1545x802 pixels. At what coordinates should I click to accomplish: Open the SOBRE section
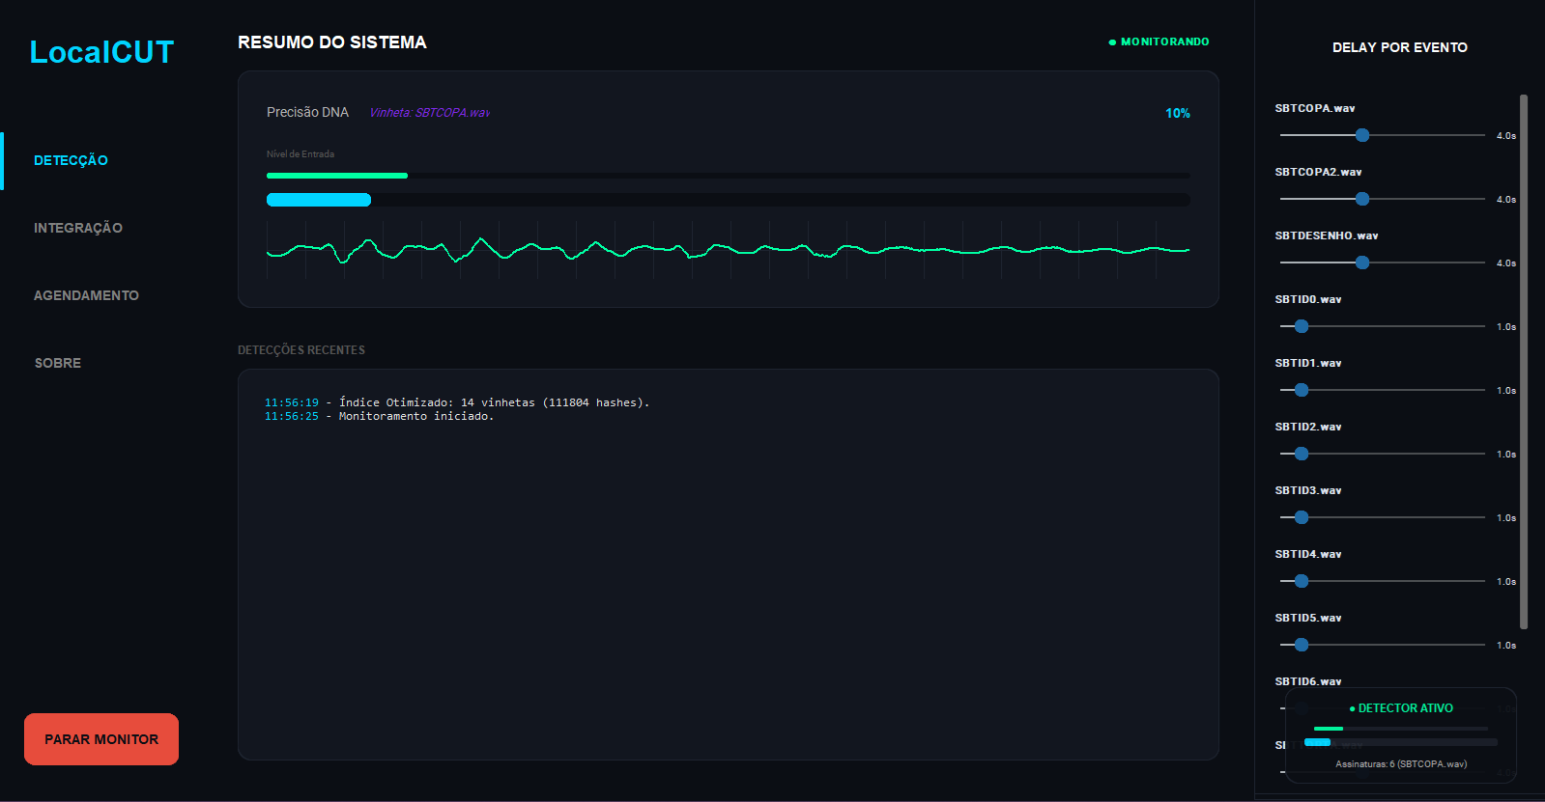click(58, 363)
